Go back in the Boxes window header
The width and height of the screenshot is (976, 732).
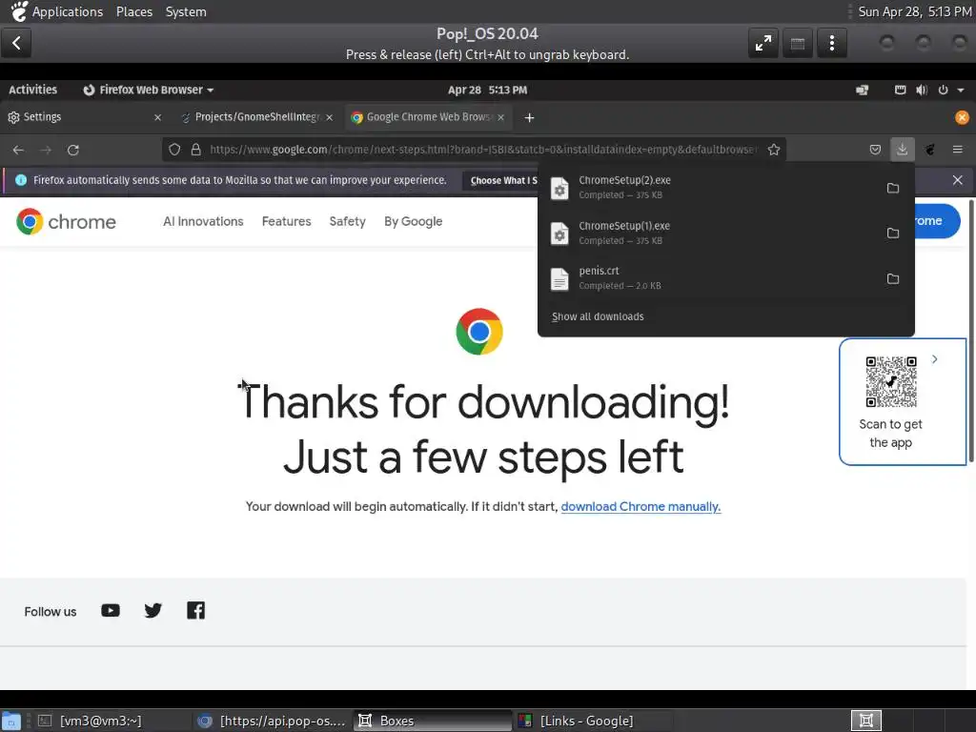point(16,43)
